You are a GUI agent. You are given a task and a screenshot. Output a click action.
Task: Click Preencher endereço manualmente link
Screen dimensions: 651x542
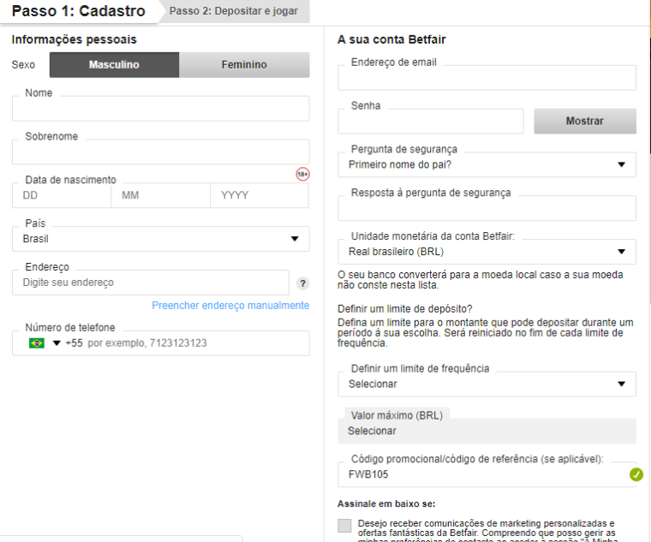[x=230, y=306]
